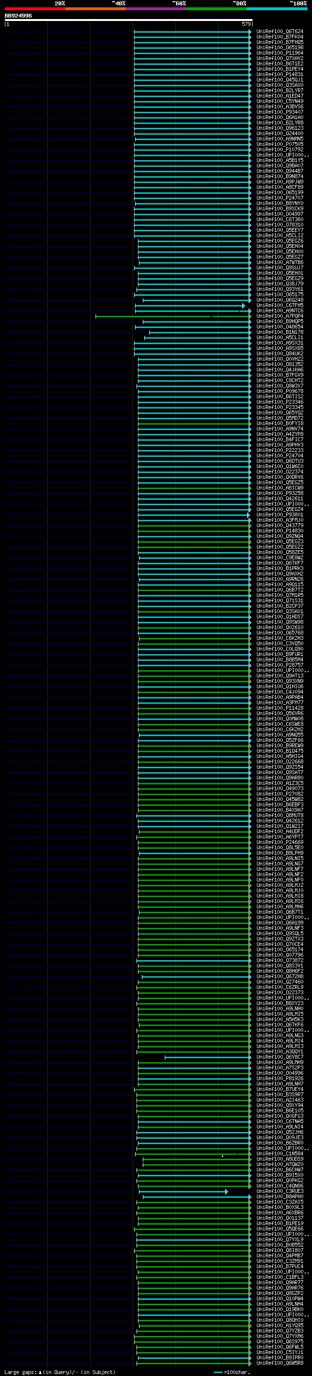
Task: Open hit UniRef100_Q6Y8C7
Action: 279,1057
